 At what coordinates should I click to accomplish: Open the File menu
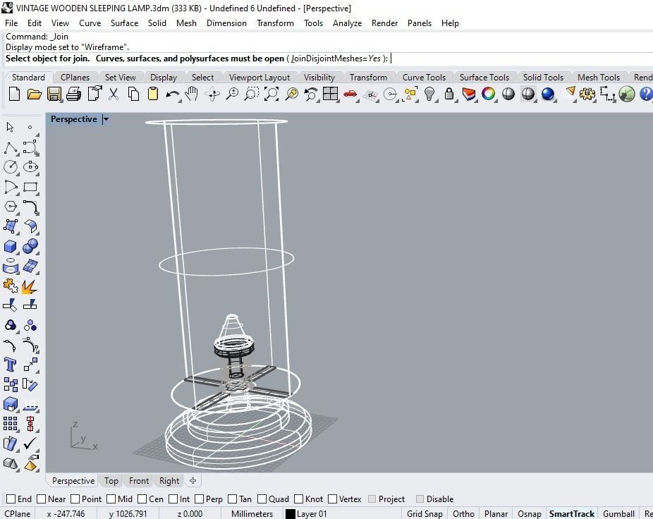(x=11, y=23)
